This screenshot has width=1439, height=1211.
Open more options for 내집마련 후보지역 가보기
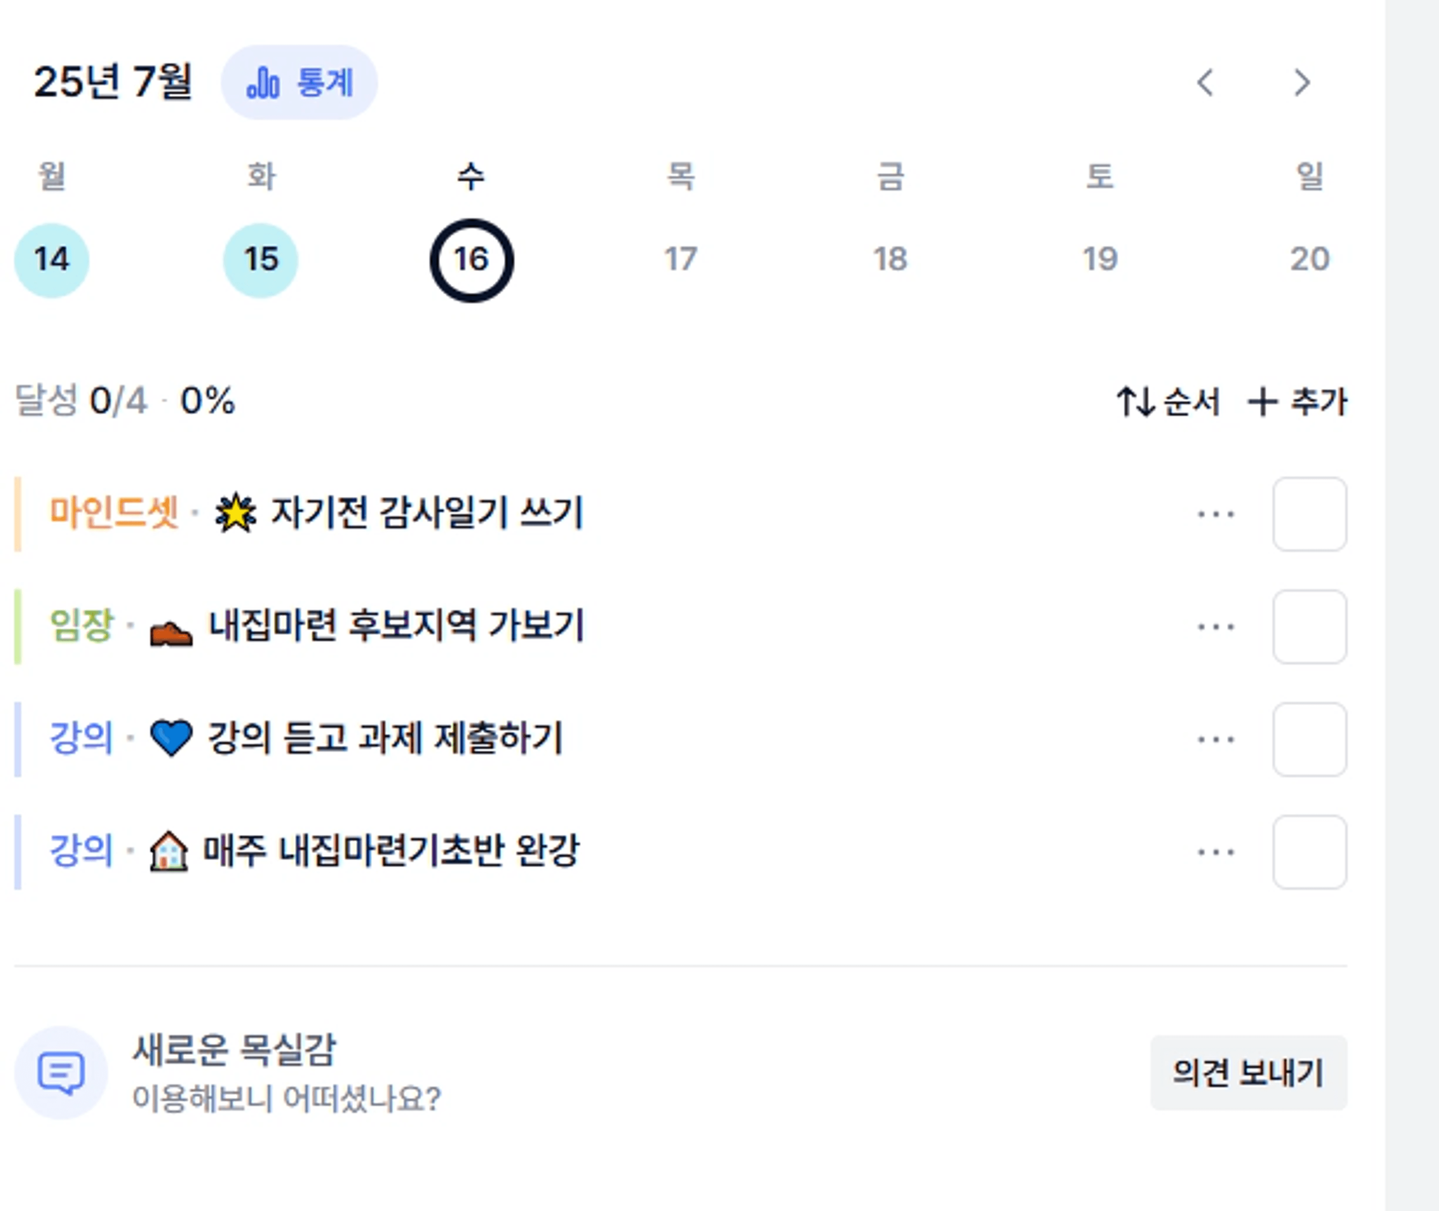point(1216,627)
